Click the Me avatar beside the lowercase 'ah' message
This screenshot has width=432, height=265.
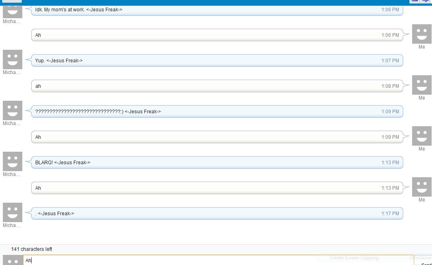[x=422, y=85]
